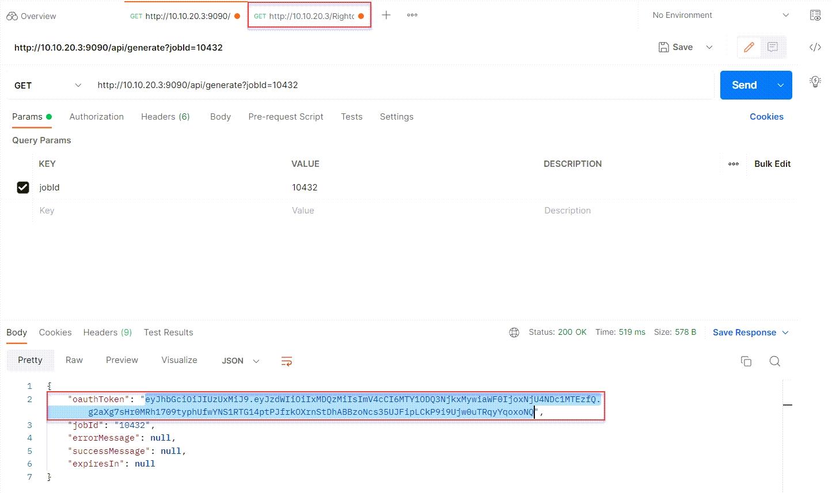Image resolution: width=832 pixels, height=493 pixels.
Task: Open the Cookies link
Action: click(766, 117)
